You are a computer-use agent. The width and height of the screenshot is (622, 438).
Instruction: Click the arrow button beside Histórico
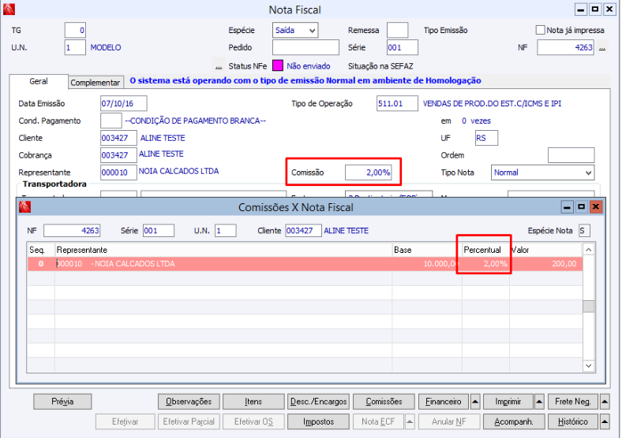point(605,421)
